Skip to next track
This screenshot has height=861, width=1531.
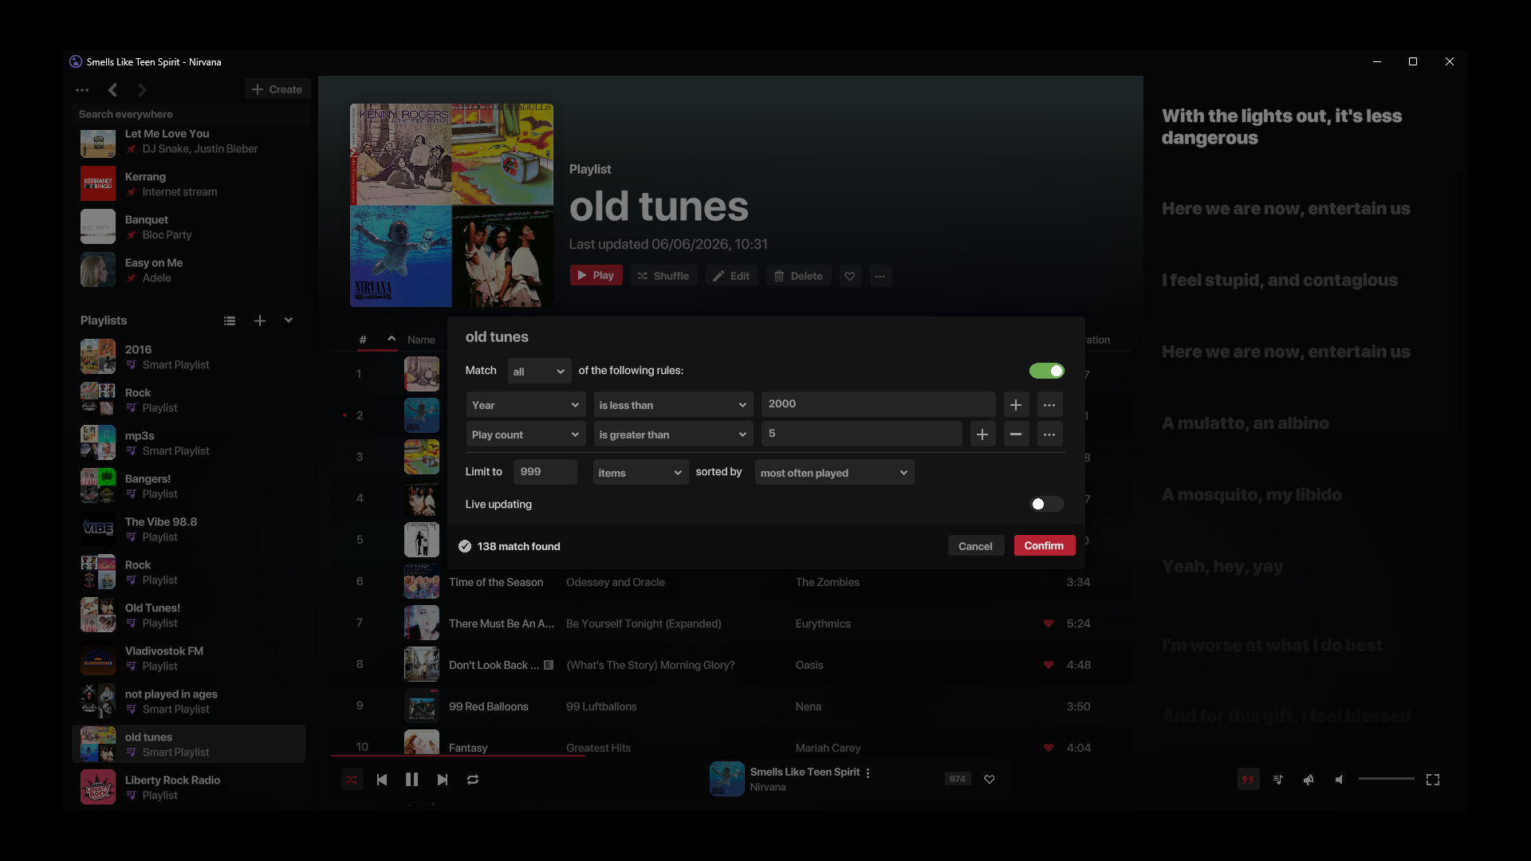coord(443,780)
